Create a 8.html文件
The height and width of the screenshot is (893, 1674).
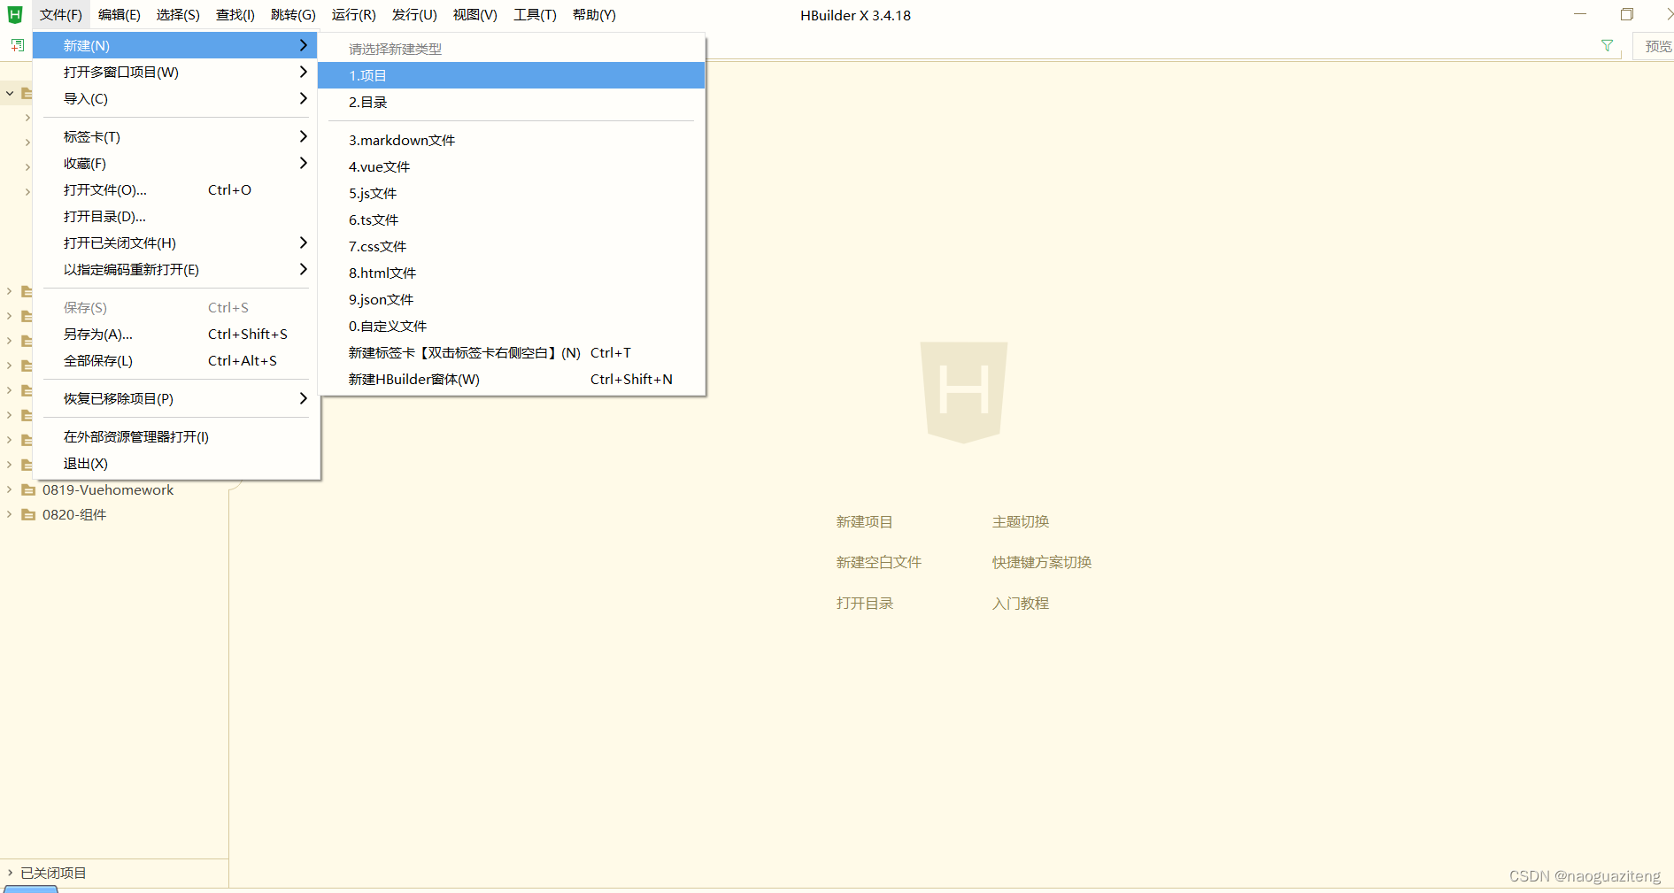click(x=511, y=273)
